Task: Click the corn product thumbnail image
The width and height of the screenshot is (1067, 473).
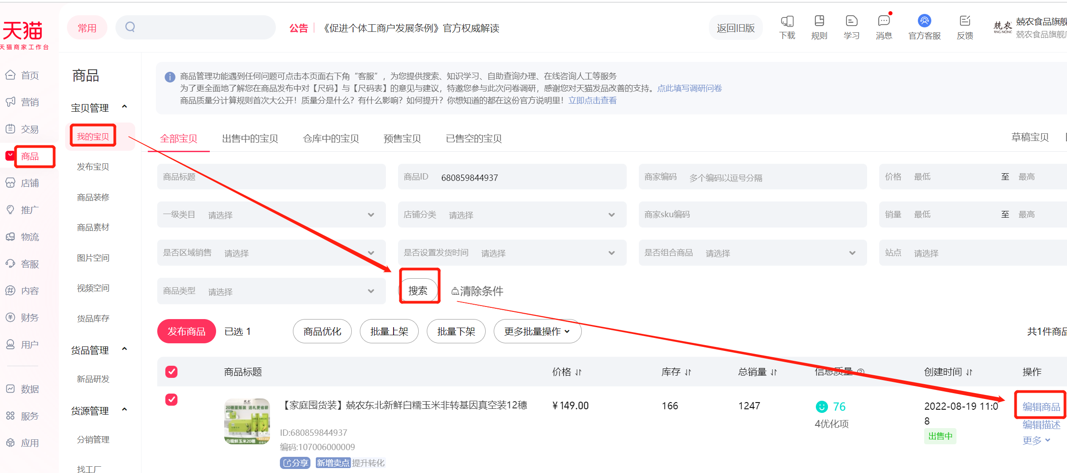Action: pos(247,421)
